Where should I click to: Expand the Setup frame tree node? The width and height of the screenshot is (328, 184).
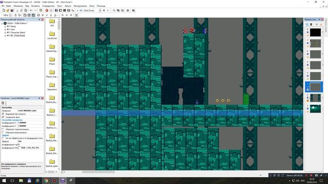tap(5, 27)
